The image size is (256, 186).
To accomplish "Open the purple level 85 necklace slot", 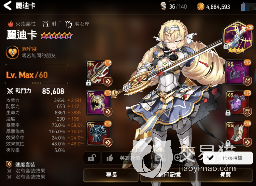I will click(x=238, y=73).
